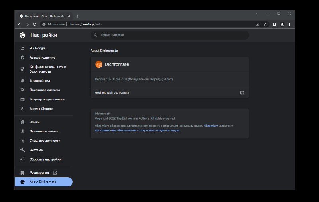Open the three-dot browser menu
This screenshot has width=319, height=202.
[x=290, y=24]
